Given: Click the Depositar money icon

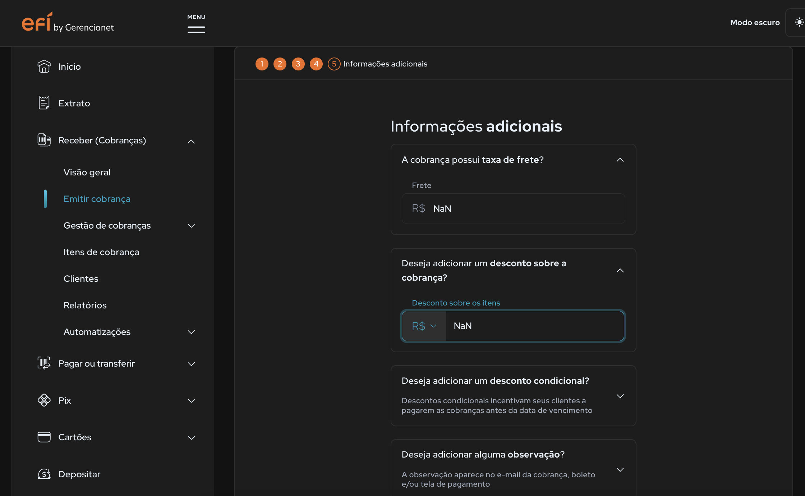Looking at the screenshot, I should (44, 474).
